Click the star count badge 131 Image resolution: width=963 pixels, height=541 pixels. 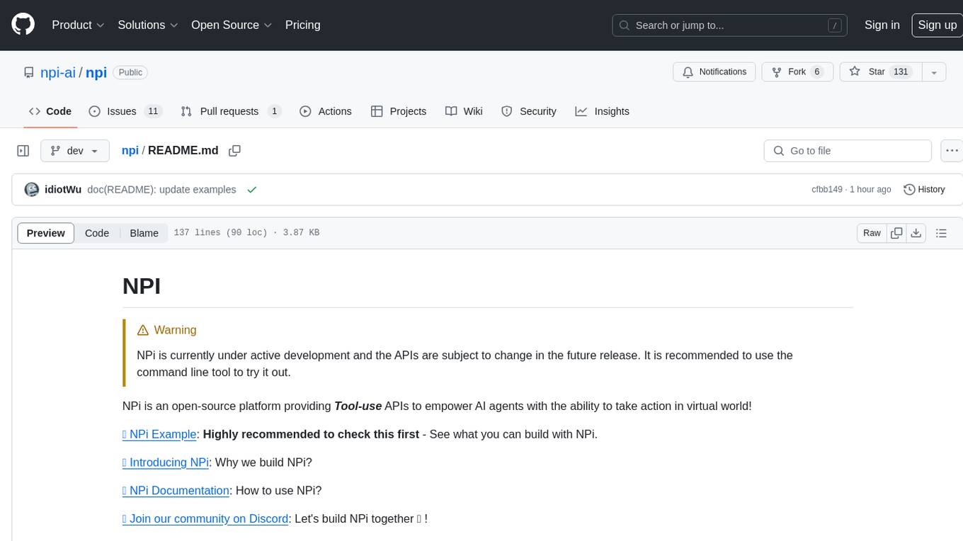click(x=901, y=72)
